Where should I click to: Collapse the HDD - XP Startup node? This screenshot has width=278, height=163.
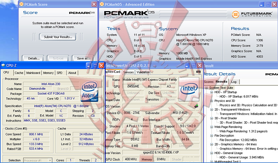[212, 92]
